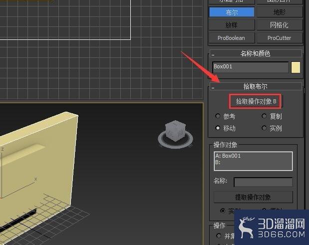Collapse the 名称和颜色 rollout
Viewport: 309px width, 245px height.
pos(256,53)
